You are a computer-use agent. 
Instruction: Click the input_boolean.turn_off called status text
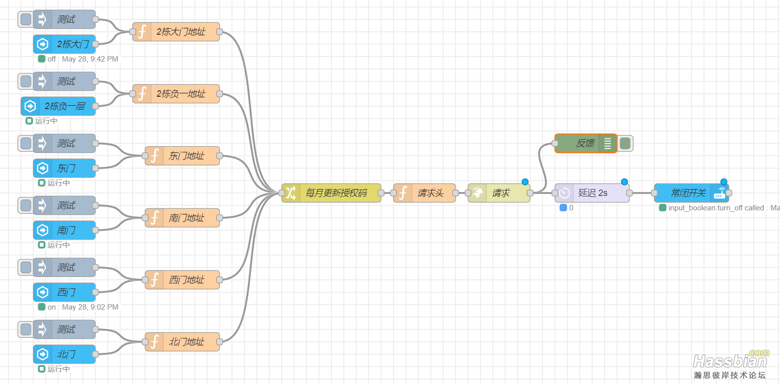coord(724,208)
